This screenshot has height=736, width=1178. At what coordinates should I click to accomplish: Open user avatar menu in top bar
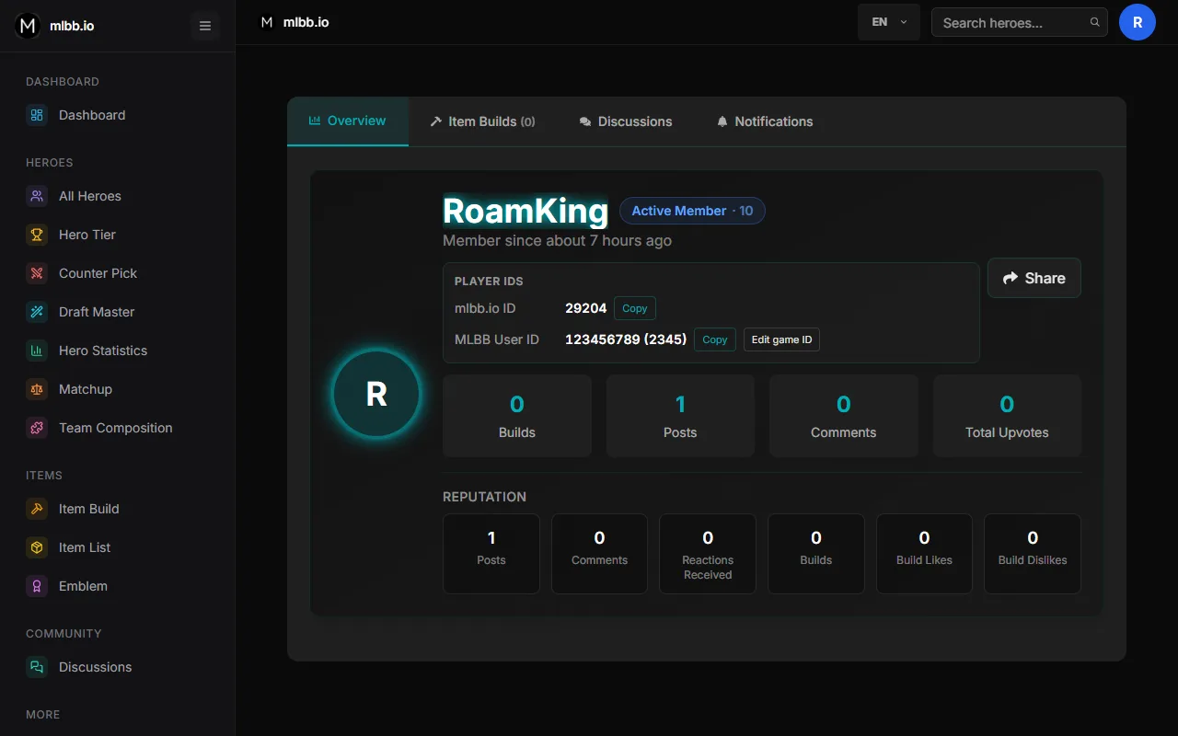click(x=1138, y=22)
